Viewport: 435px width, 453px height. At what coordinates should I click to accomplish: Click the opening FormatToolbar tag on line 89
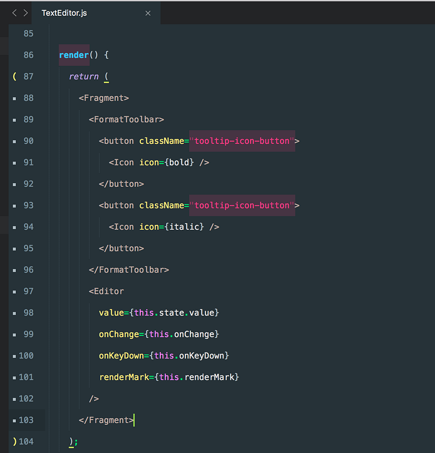coord(126,119)
